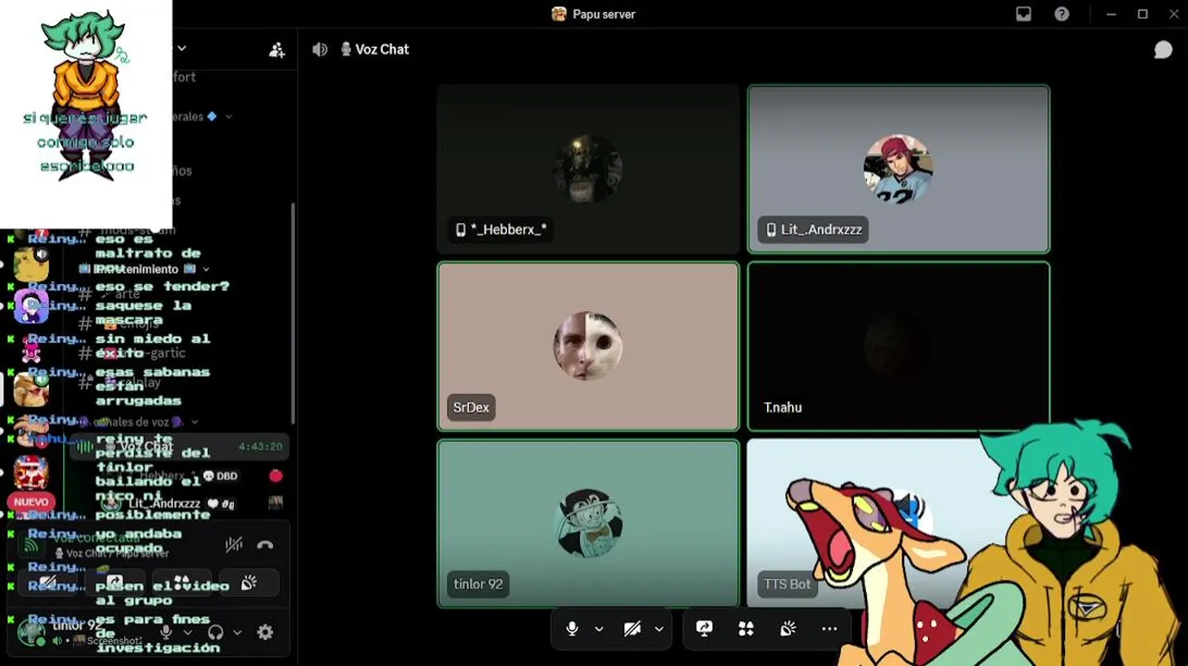Start an activity from the bottom call bar
This screenshot has height=666, width=1188.
(746, 629)
